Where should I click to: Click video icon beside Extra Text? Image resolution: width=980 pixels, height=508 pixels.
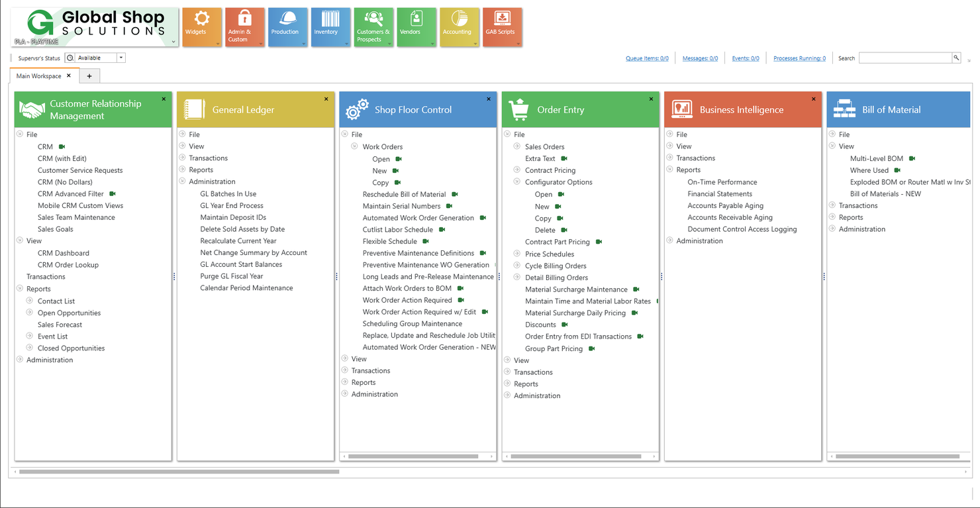(564, 159)
